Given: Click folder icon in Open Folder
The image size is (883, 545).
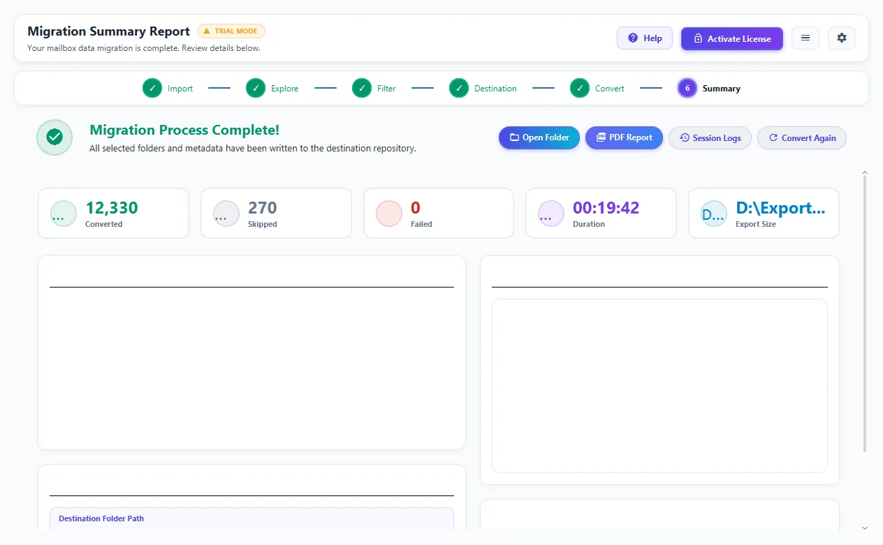Looking at the screenshot, I should coord(514,137).
